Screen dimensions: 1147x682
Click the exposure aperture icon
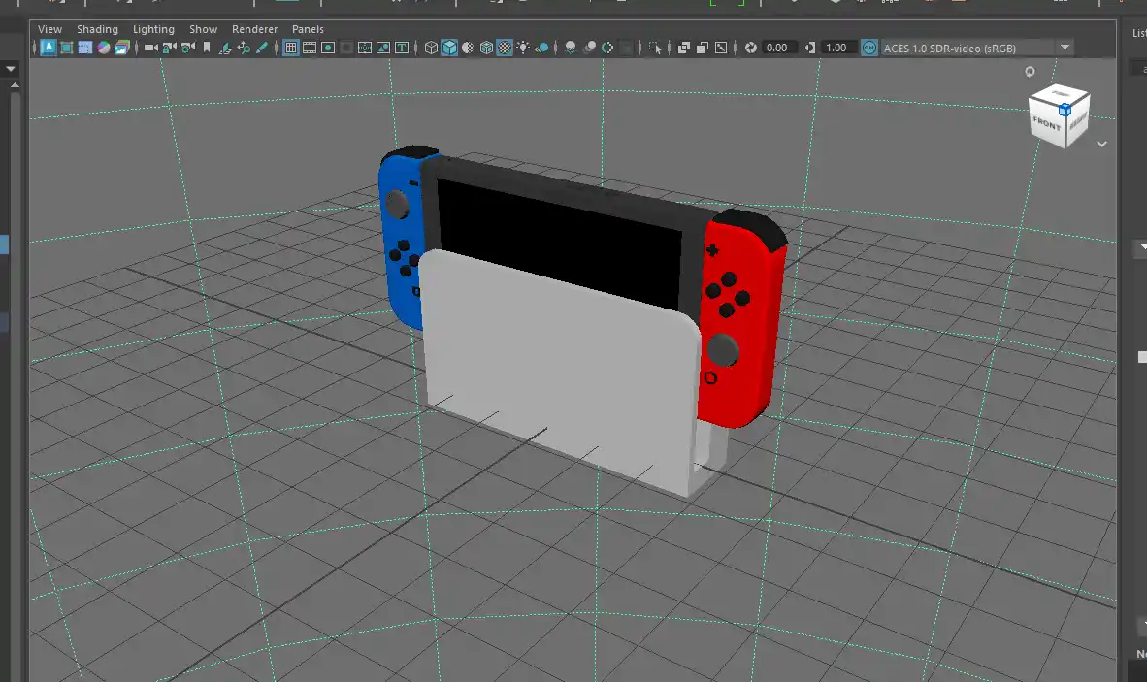(x=750, y=48)
